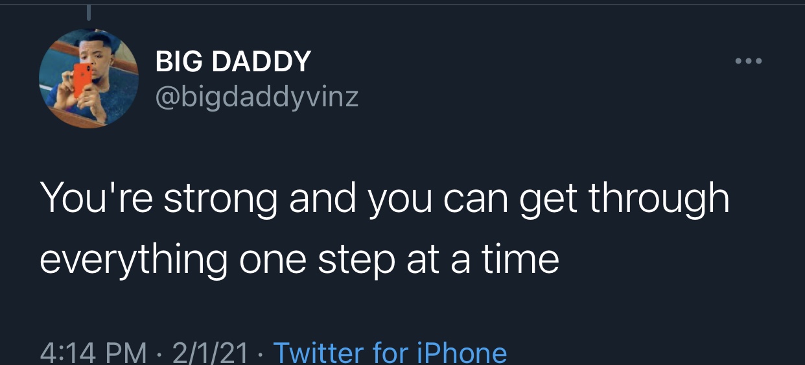Click the 4:14 PM timestamp
The width and height of the screenshot is (805, 365).
(93, 353)
